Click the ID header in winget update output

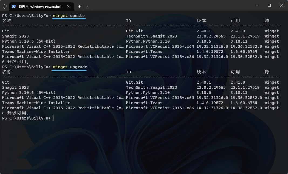point(128,21)
